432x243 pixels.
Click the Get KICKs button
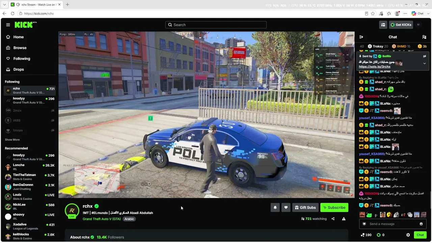click(x=401, y=25)
